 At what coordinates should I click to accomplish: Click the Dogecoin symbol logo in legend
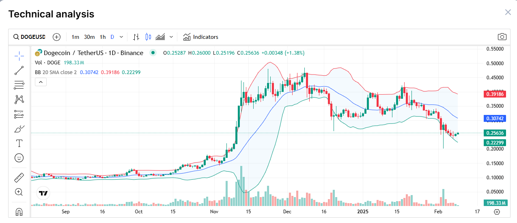pos(39,53)
